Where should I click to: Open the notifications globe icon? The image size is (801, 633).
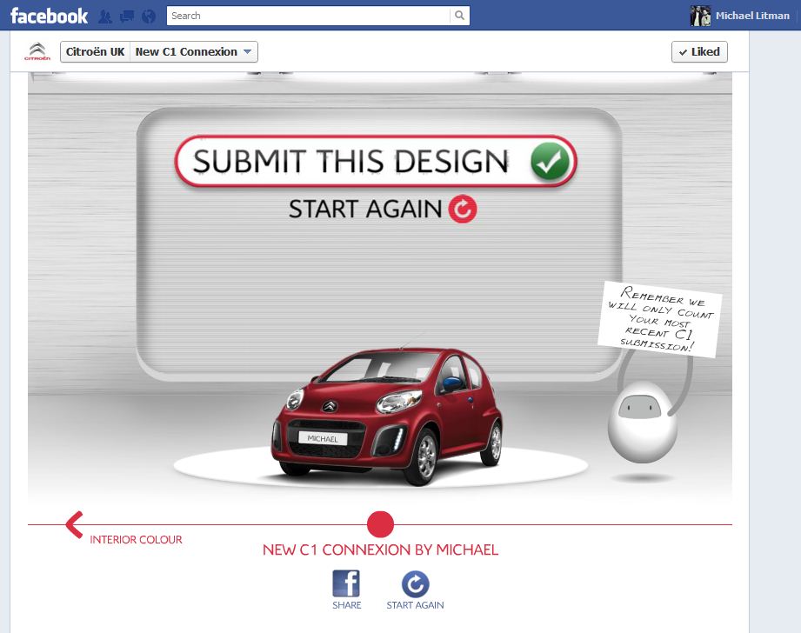pyautogui.click(x=148, y=17)
